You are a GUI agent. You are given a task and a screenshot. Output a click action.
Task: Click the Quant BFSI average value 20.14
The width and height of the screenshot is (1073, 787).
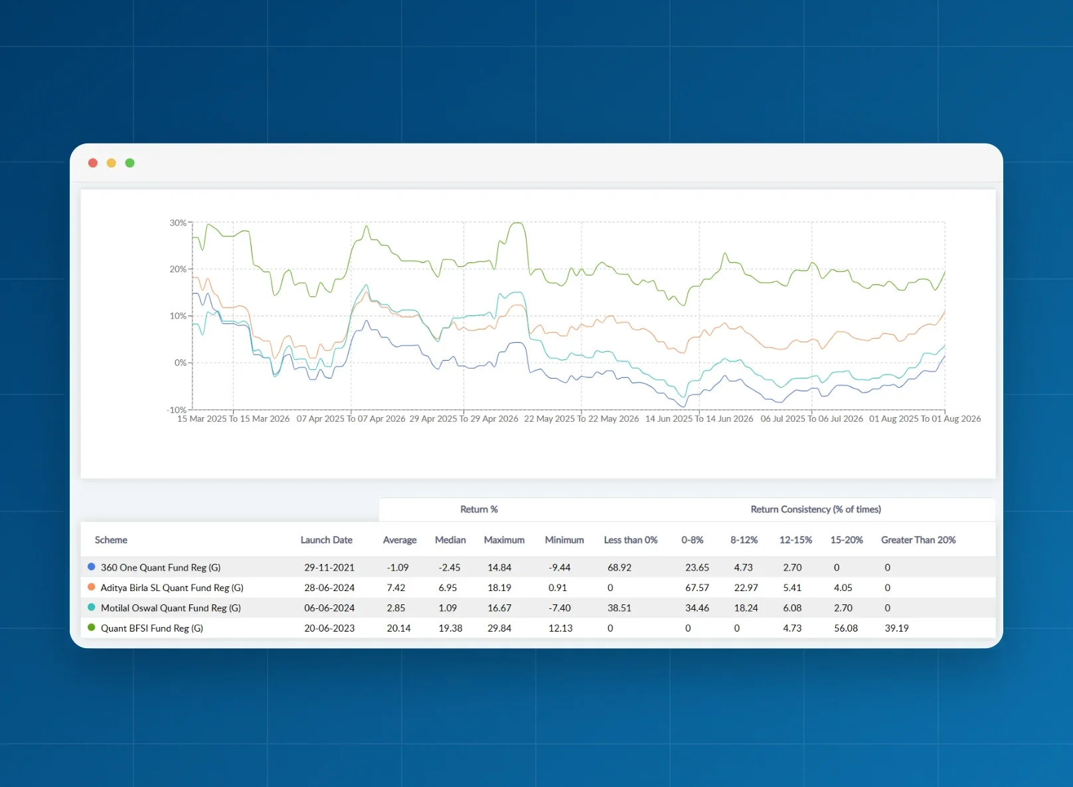(399, 628)
